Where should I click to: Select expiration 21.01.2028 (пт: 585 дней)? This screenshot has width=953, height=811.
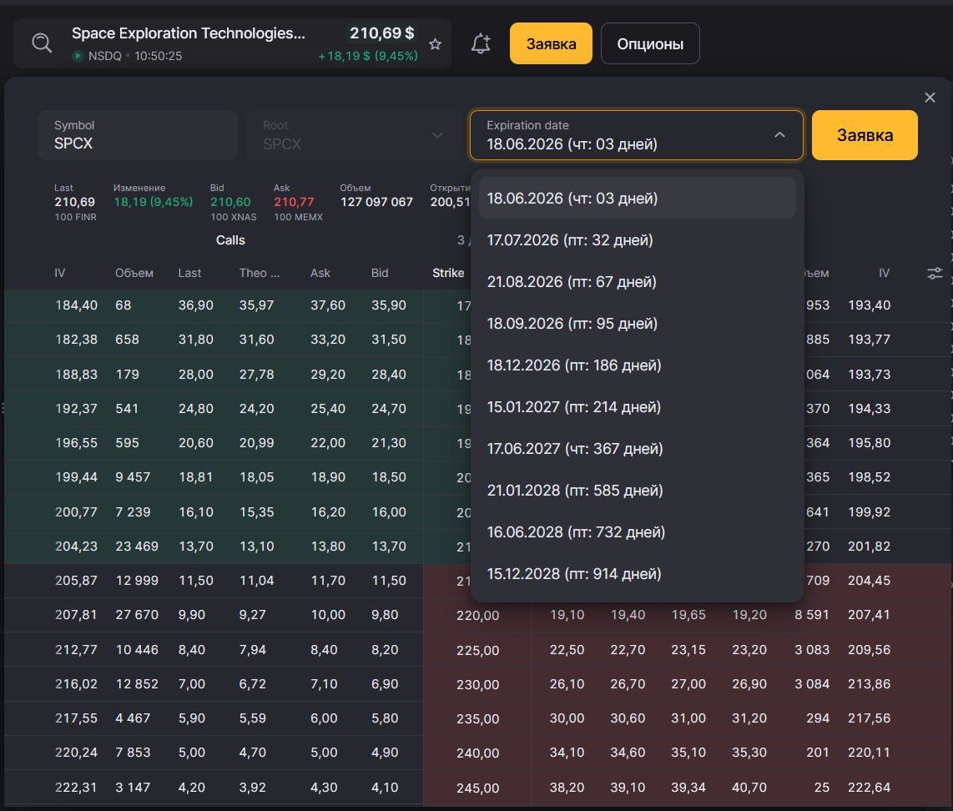click(637, 491)
